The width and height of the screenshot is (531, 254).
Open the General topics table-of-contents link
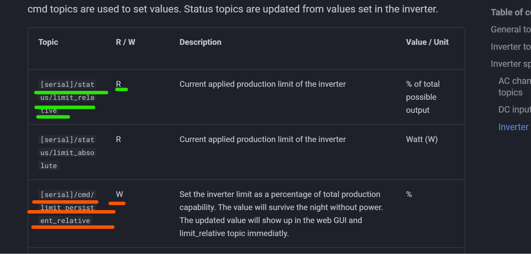click(x=511, y=30)
